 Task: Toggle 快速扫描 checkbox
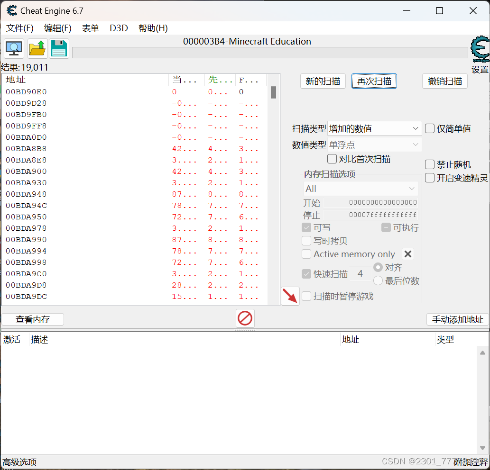pyautogui.click(x=306, y=274)
